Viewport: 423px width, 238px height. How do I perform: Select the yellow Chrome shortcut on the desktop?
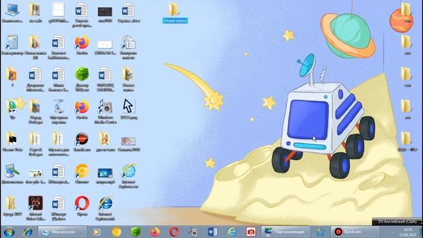point(82,174)
